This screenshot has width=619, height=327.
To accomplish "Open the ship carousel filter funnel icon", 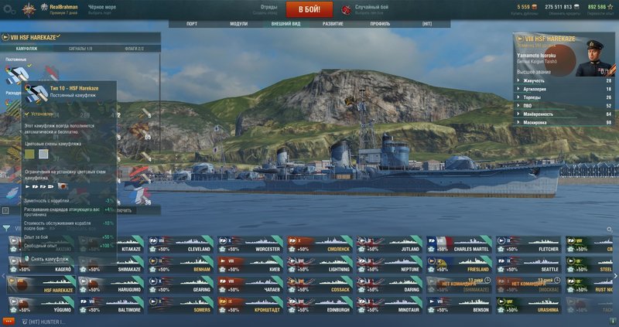I will 6,228.
